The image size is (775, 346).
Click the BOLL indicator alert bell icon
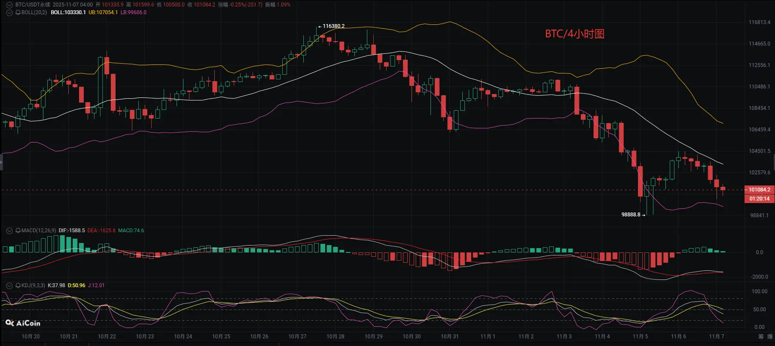[18, 12]
